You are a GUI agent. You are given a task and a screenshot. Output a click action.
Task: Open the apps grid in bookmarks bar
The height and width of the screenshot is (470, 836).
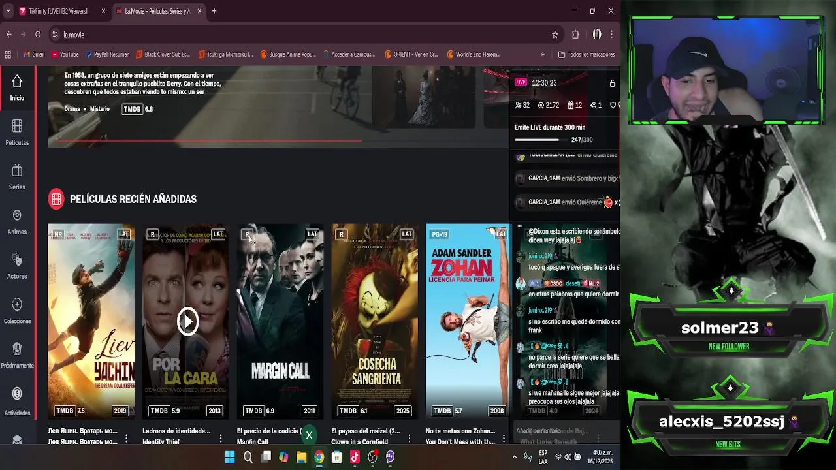point(8,54)
